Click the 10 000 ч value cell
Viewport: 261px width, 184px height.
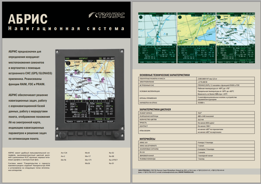pos(226,103)
